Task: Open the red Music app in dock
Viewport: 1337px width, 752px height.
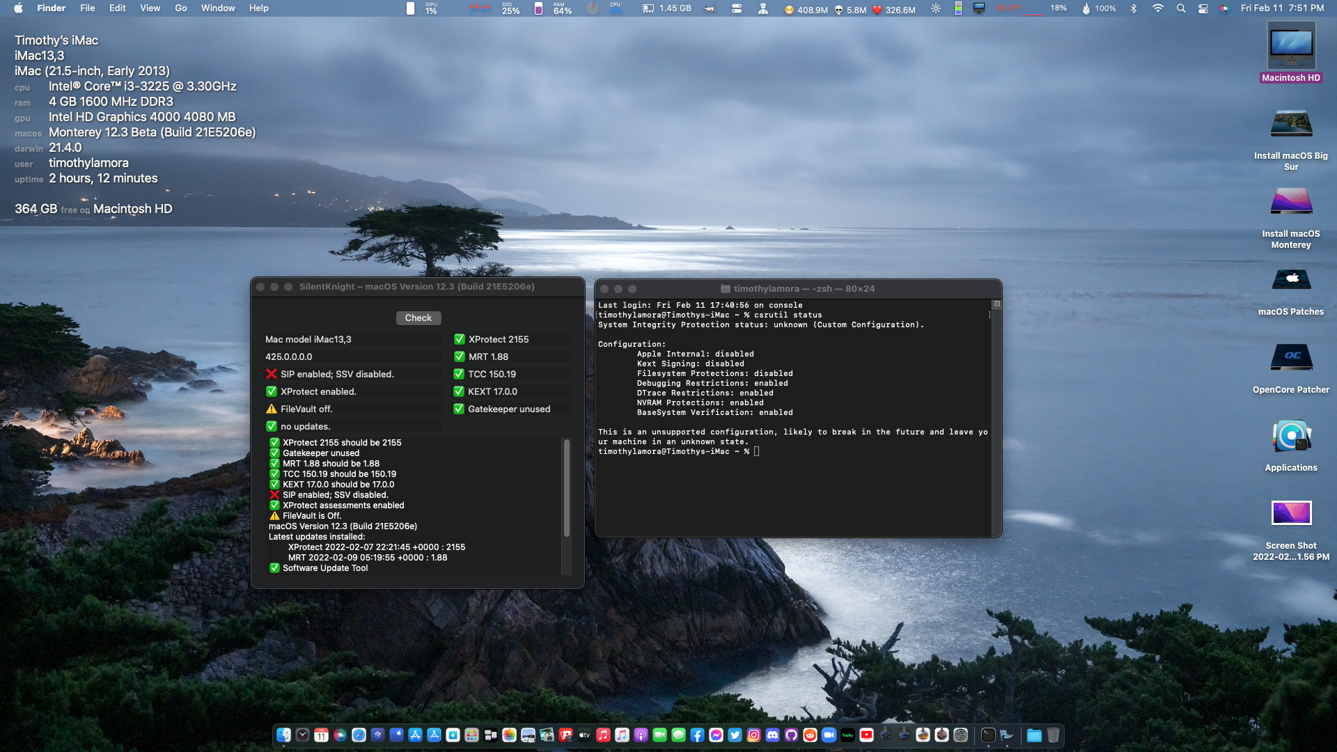Action: click(x=603, y=735)
